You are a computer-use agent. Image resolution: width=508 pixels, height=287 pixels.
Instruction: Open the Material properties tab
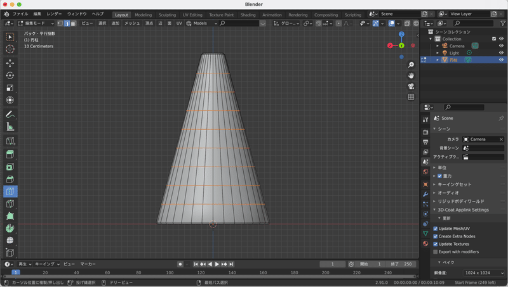pyautogui.click(x=425, y=244)
